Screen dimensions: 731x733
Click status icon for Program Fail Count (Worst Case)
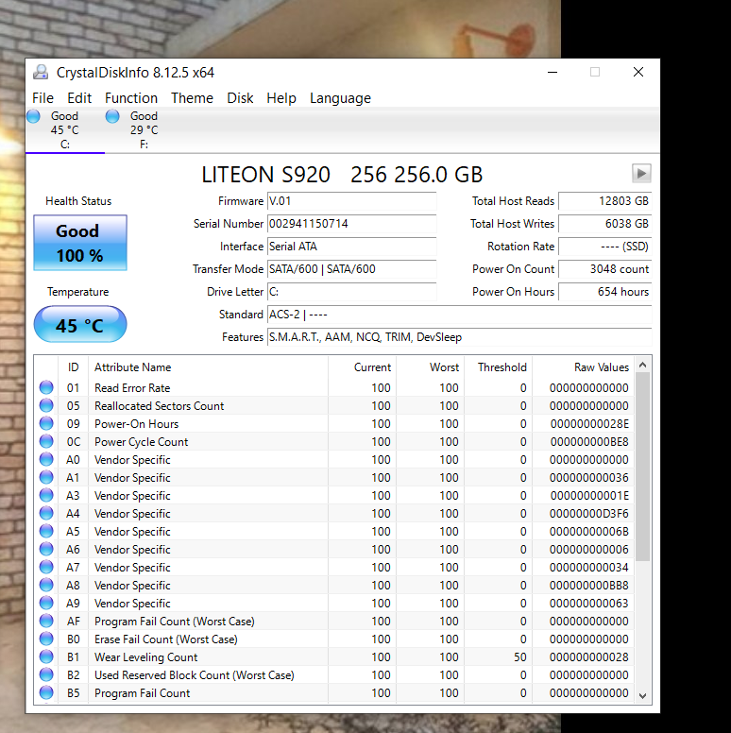pos(46,621)
